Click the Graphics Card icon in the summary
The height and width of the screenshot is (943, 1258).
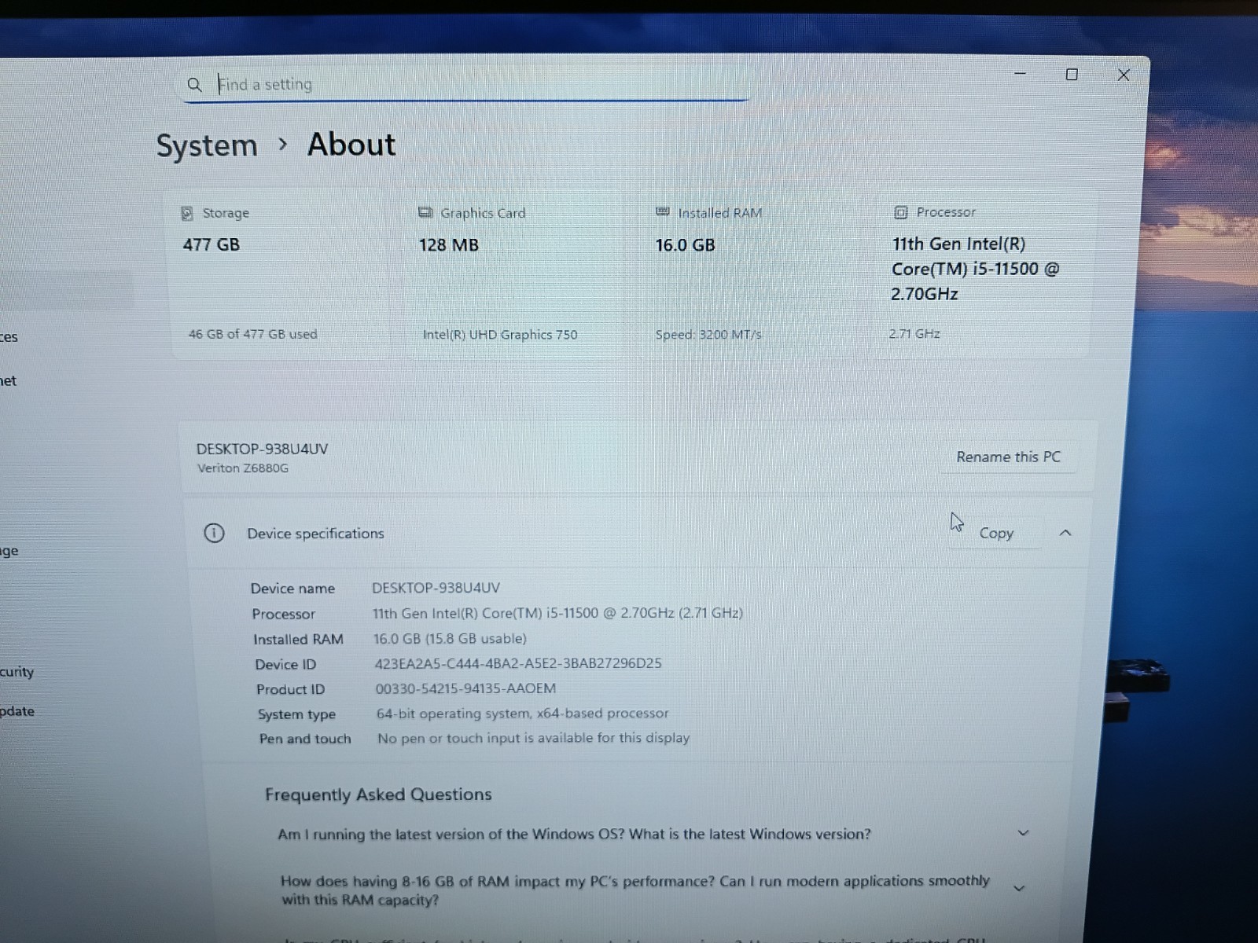(x=426, y=212)
